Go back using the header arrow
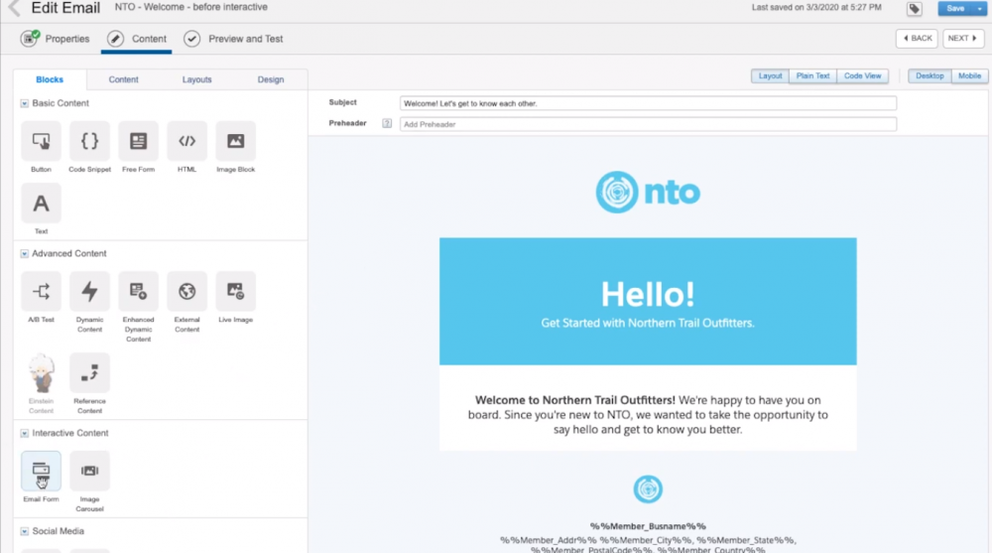This screenshot has height=553, width=992. pyautogui.click(x=14, y=8)
